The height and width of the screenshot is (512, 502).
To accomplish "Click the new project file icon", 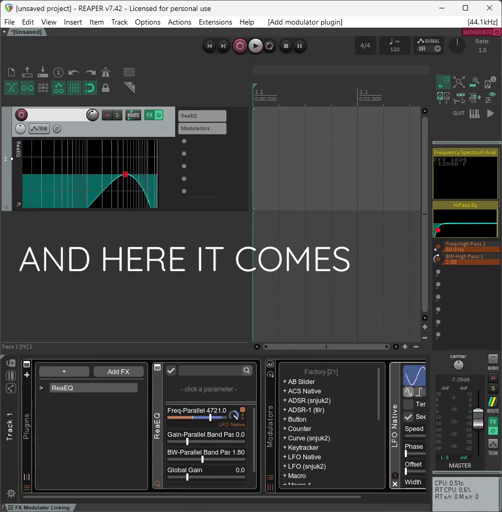I will point(12,73).
